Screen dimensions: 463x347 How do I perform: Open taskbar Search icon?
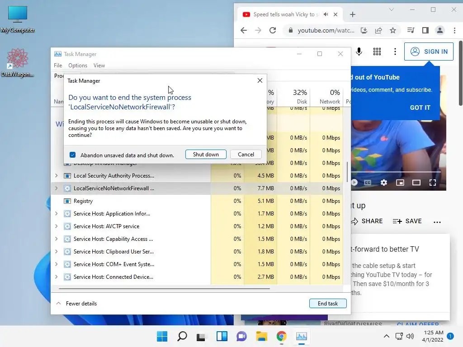point(182,336)
